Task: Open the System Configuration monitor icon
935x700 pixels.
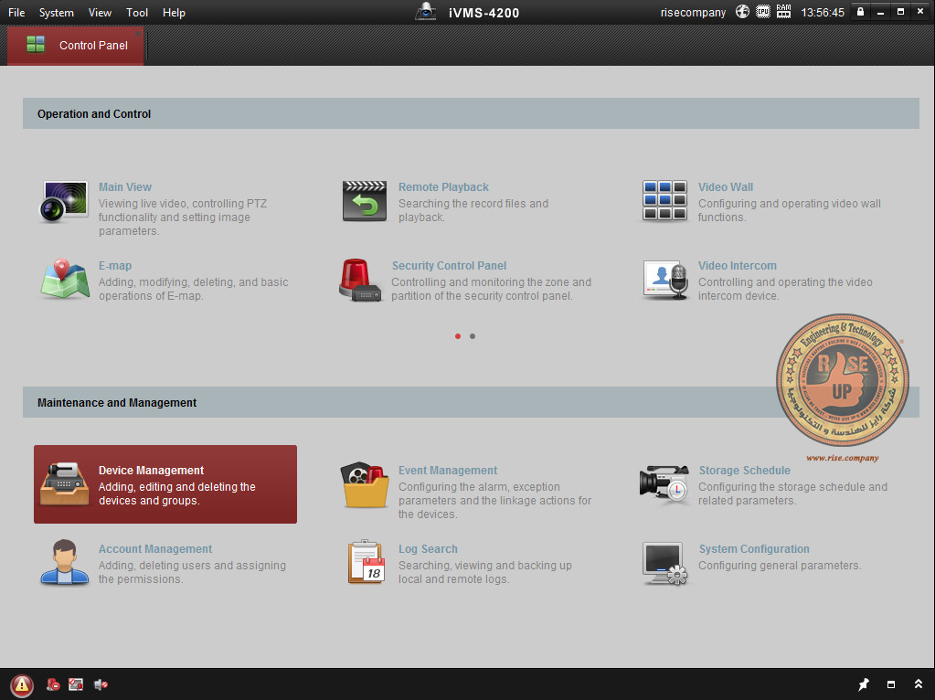Action: [x=664, y=564]
